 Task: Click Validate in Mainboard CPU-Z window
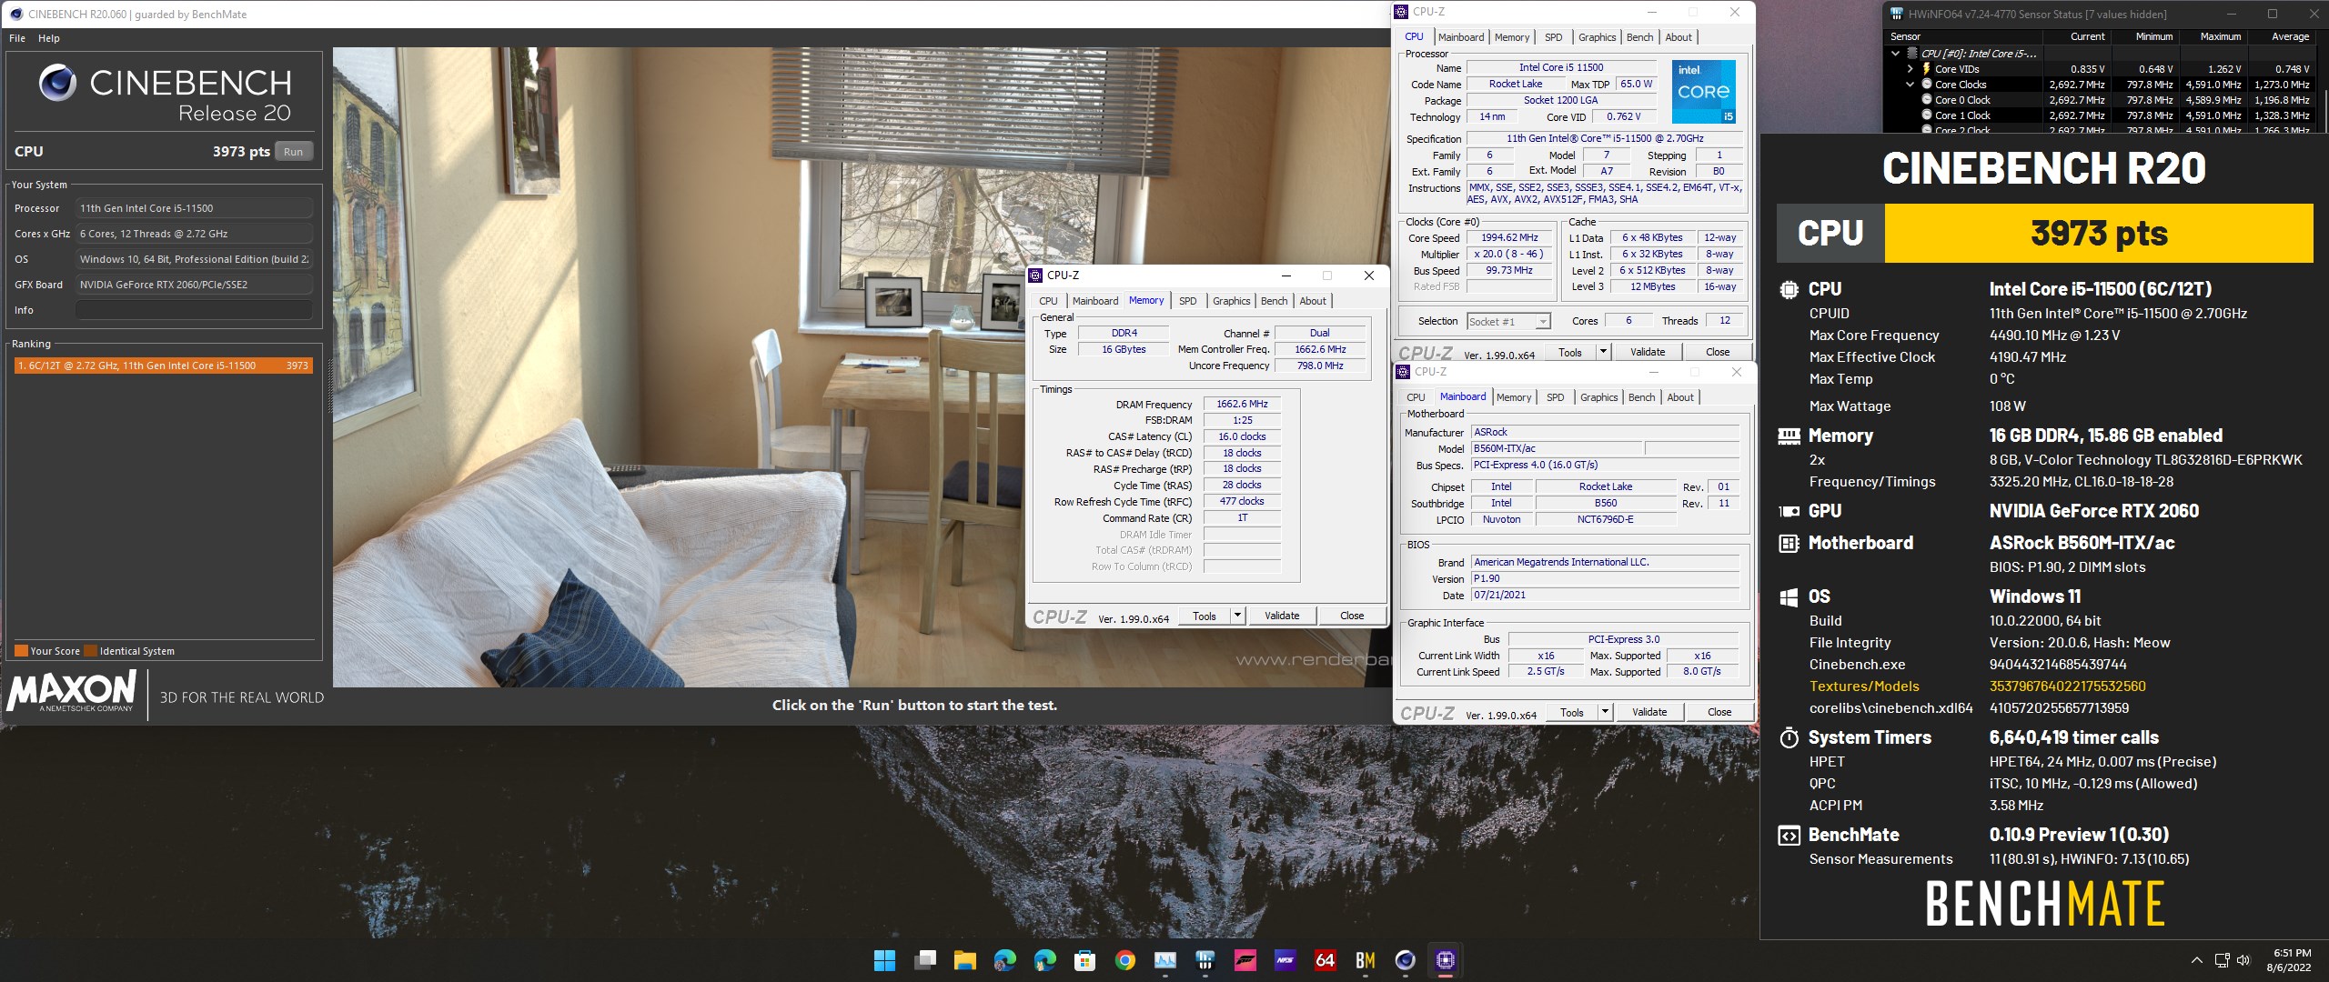[1649, 712]
